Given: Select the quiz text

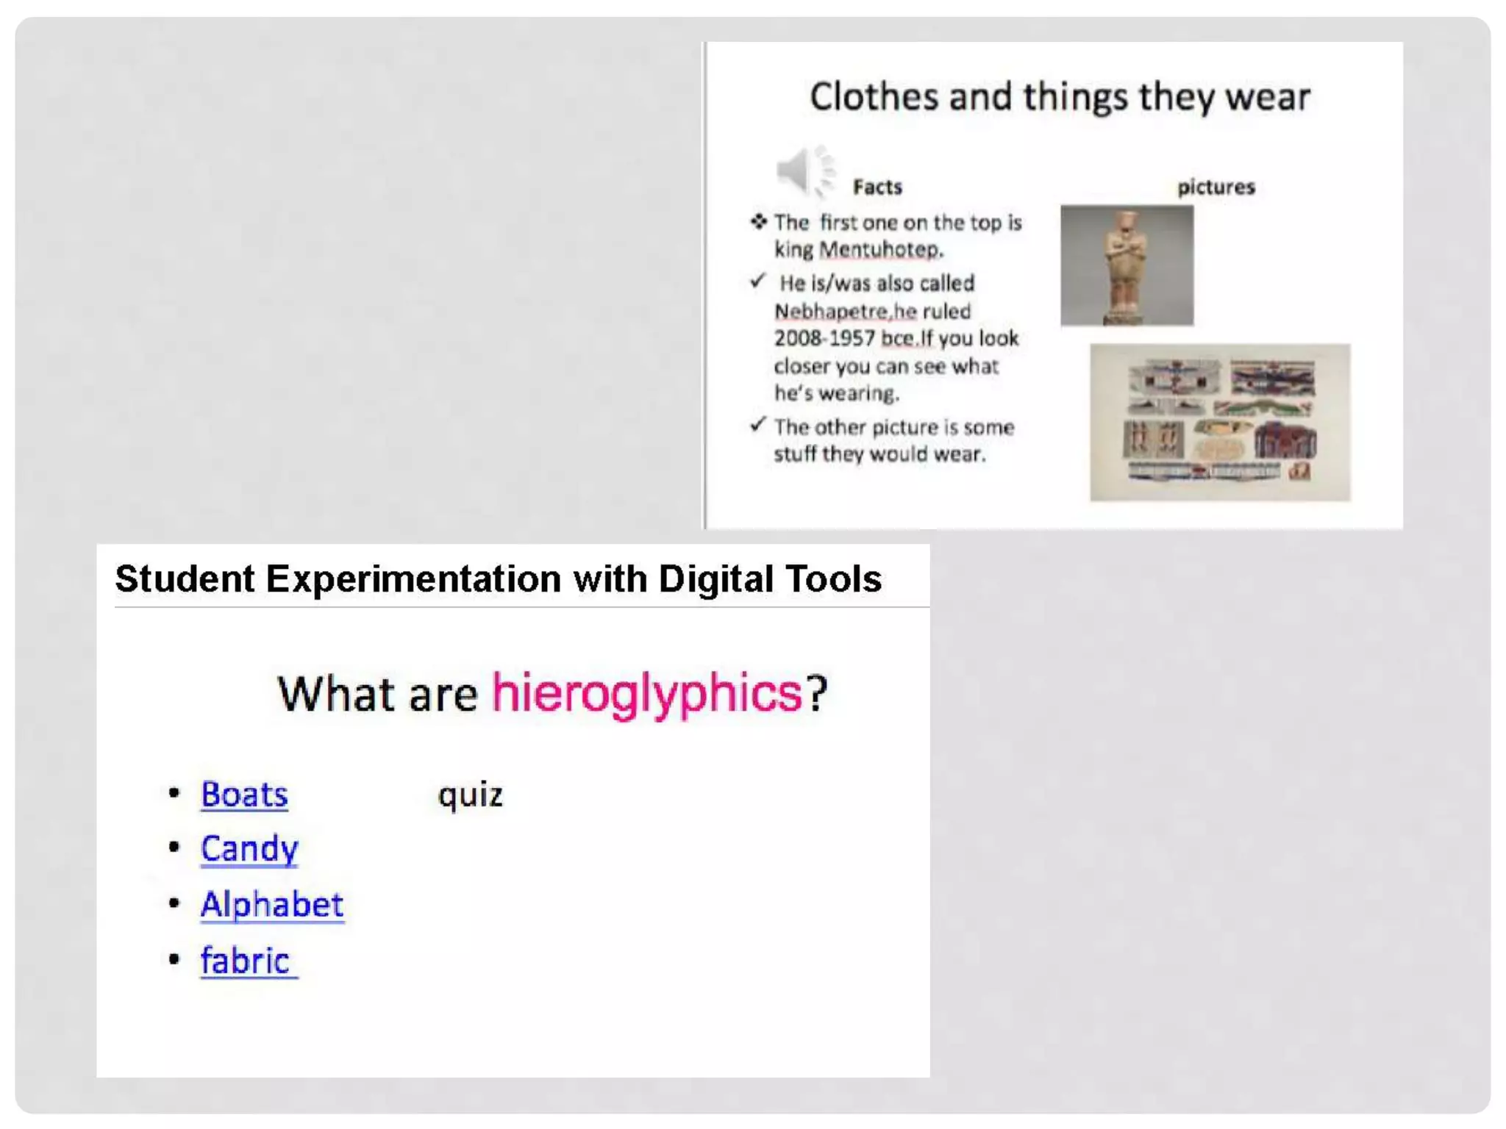Looking at the screenshot, I should click(x=471, y=795).
